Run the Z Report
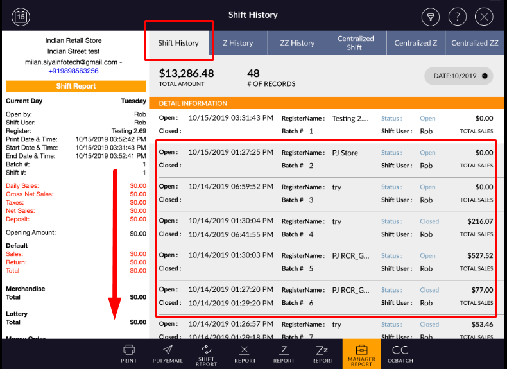The image size is (507, 369). tap(284, 354)
